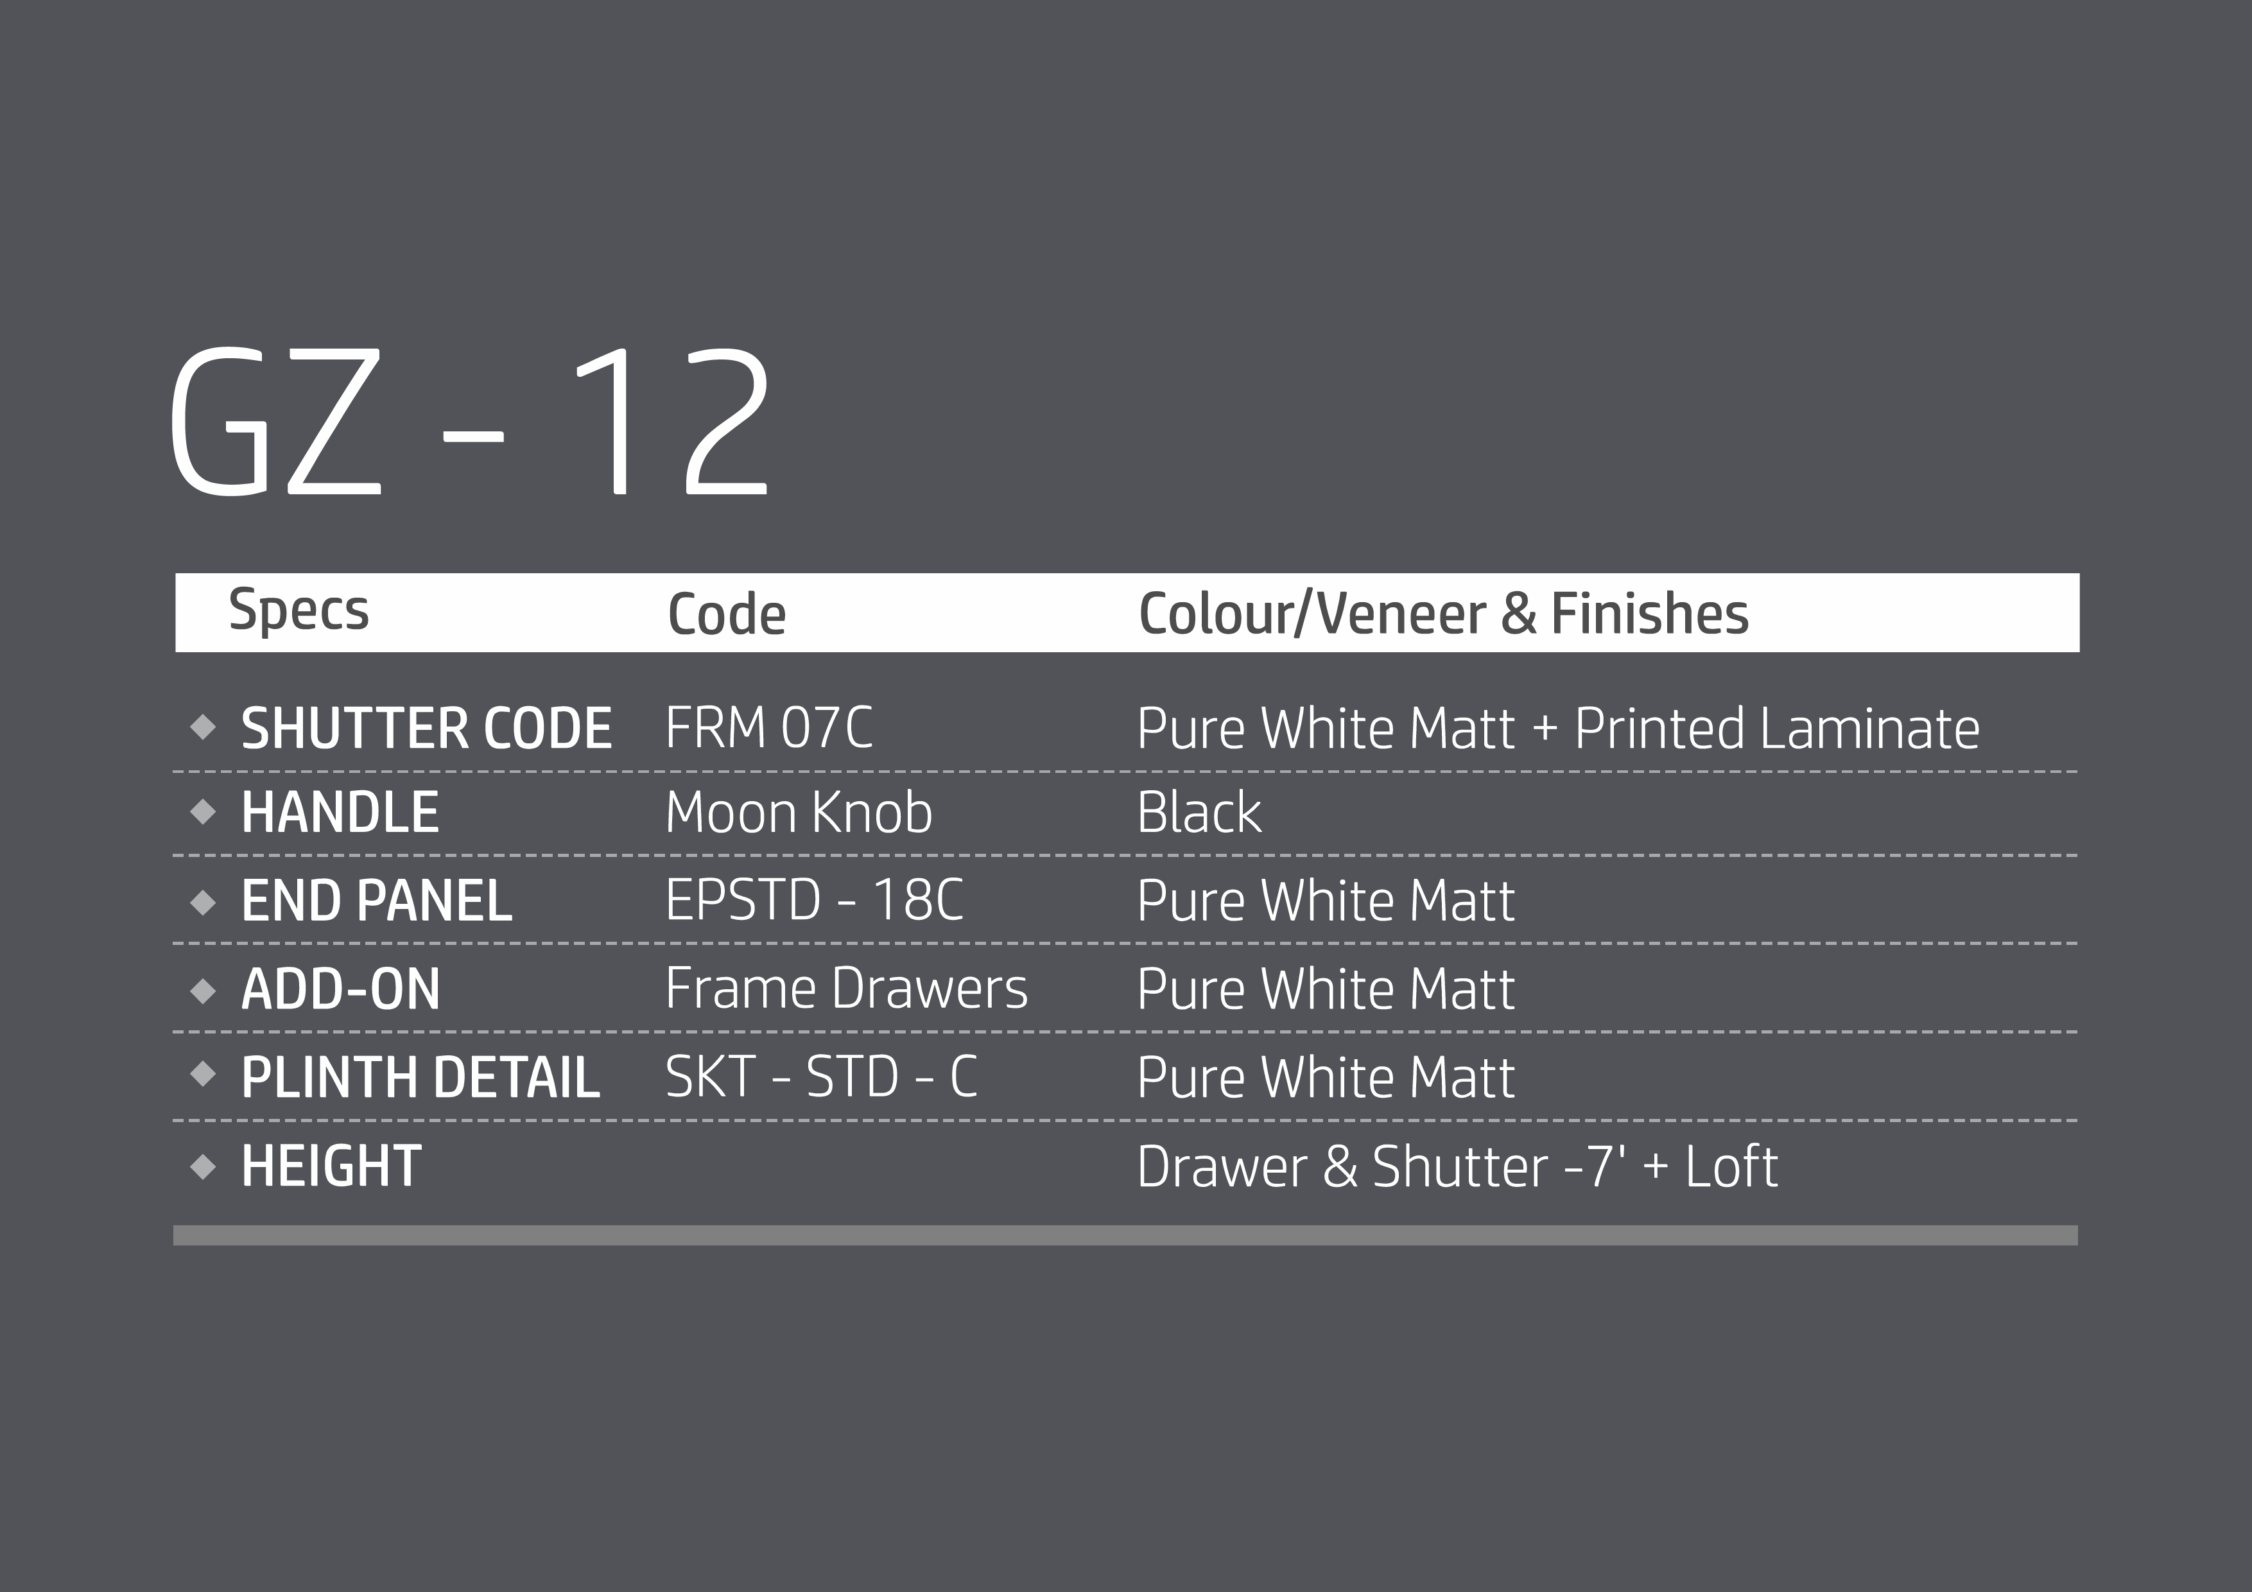Click the diamond bullet beside HANDLE
Screen dimensions: 2252x1592
pos(203,812)
